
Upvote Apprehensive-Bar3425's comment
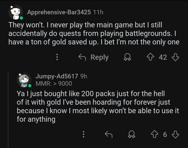pos(152,58)
